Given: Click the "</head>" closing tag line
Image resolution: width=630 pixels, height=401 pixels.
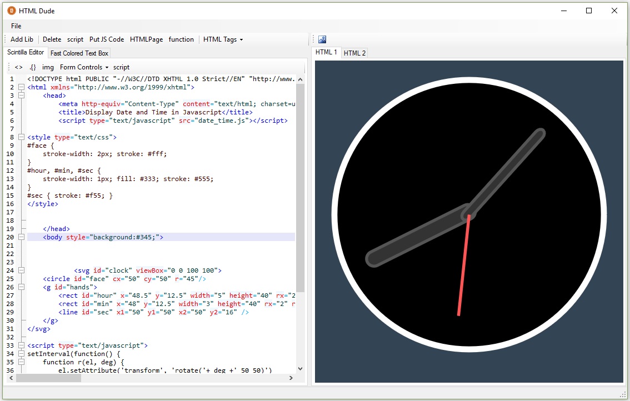Looking at the screenshot, I should [56, 229].
